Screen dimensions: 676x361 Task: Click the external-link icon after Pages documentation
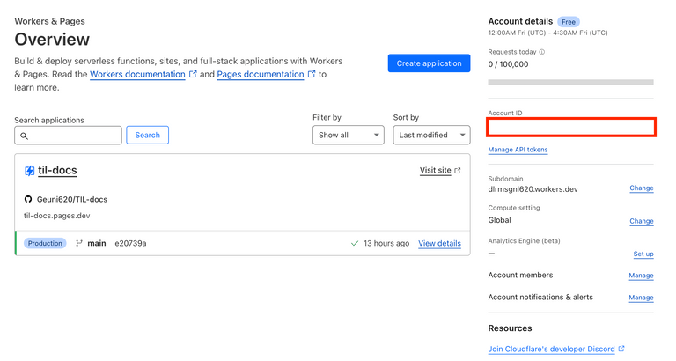click(312, 74)
